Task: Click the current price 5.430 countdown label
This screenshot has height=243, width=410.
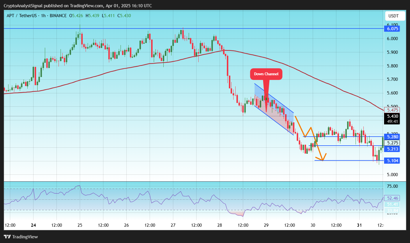Action: [392, 119]
